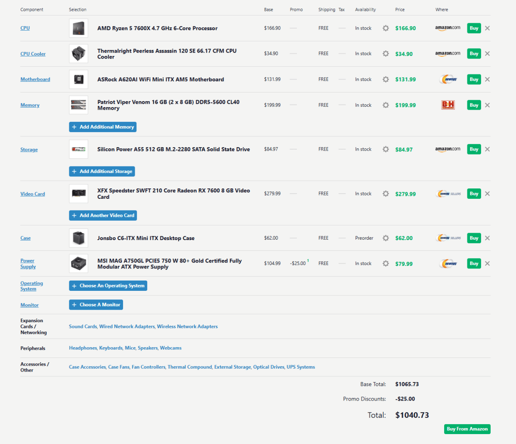The height and width of the screenshot is (444, 516).
Task: Open the Jonsbo C6-ITX case thumbnail
Action: [x=79, y=238]
